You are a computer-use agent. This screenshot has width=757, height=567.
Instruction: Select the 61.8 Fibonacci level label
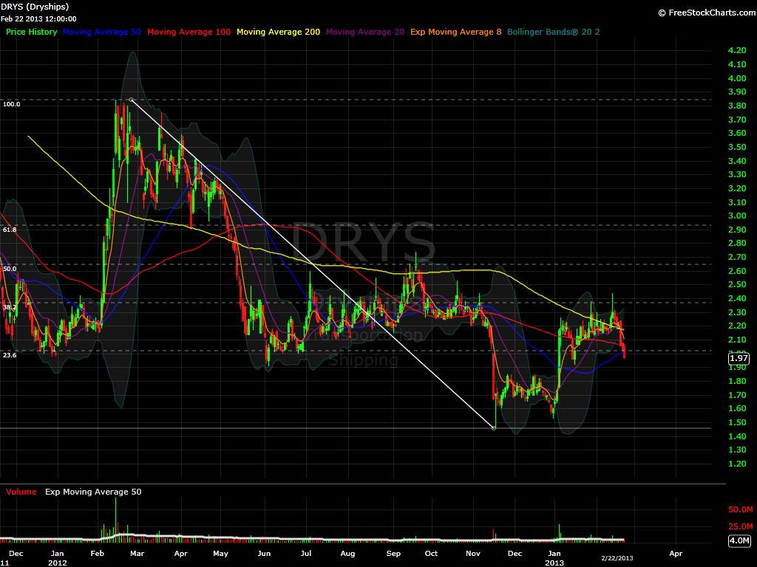[8, 230]
